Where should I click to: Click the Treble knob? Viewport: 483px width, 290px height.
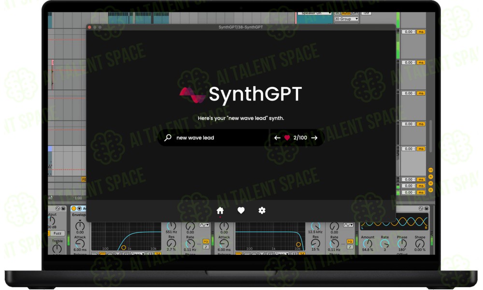pyautogui.click(x=57, y=248)
